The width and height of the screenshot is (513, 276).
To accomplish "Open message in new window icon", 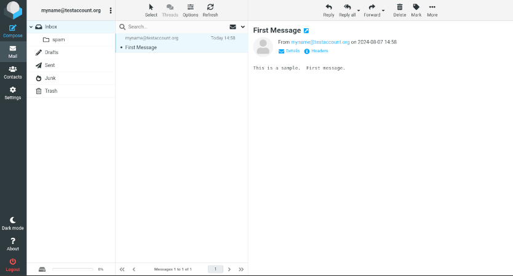I will [x=306, y=31].
